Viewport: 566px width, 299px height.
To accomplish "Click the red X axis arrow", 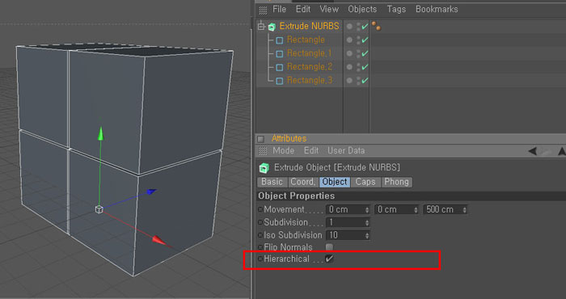I will 158,241.
